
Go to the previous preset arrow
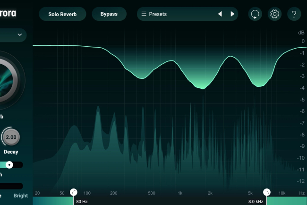click(x=220, y=14)
